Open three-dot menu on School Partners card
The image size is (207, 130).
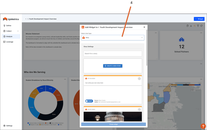[201, 33]
